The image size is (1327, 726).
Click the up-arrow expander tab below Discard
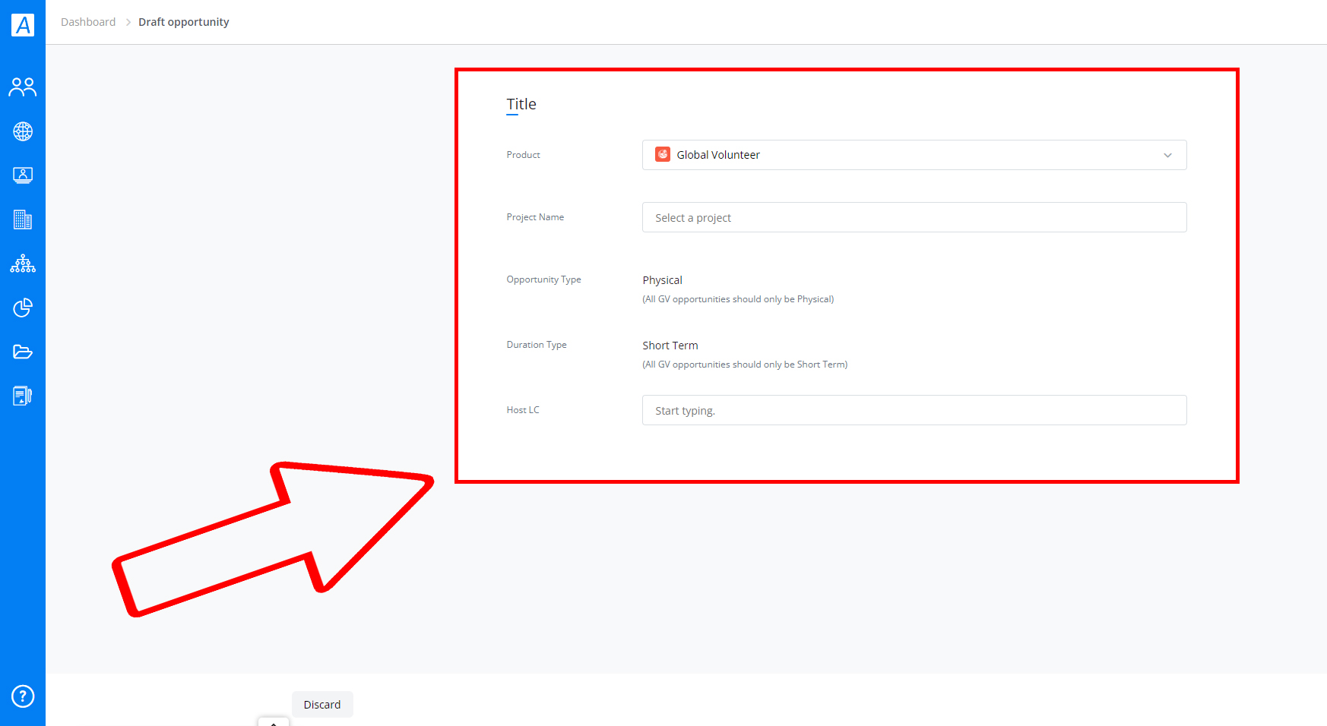(x=274, y=722)
